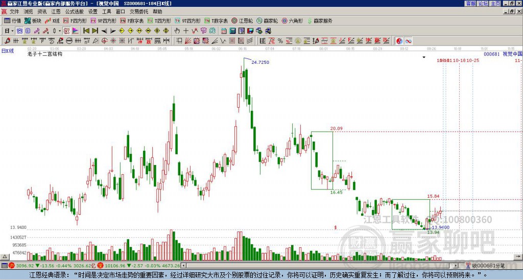Open the 工具 menu
The width and height of the screenshot is (523, 280).
106,12
